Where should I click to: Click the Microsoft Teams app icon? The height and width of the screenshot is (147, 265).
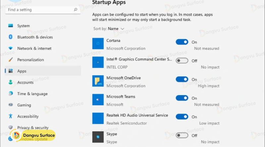pos(98,100)
